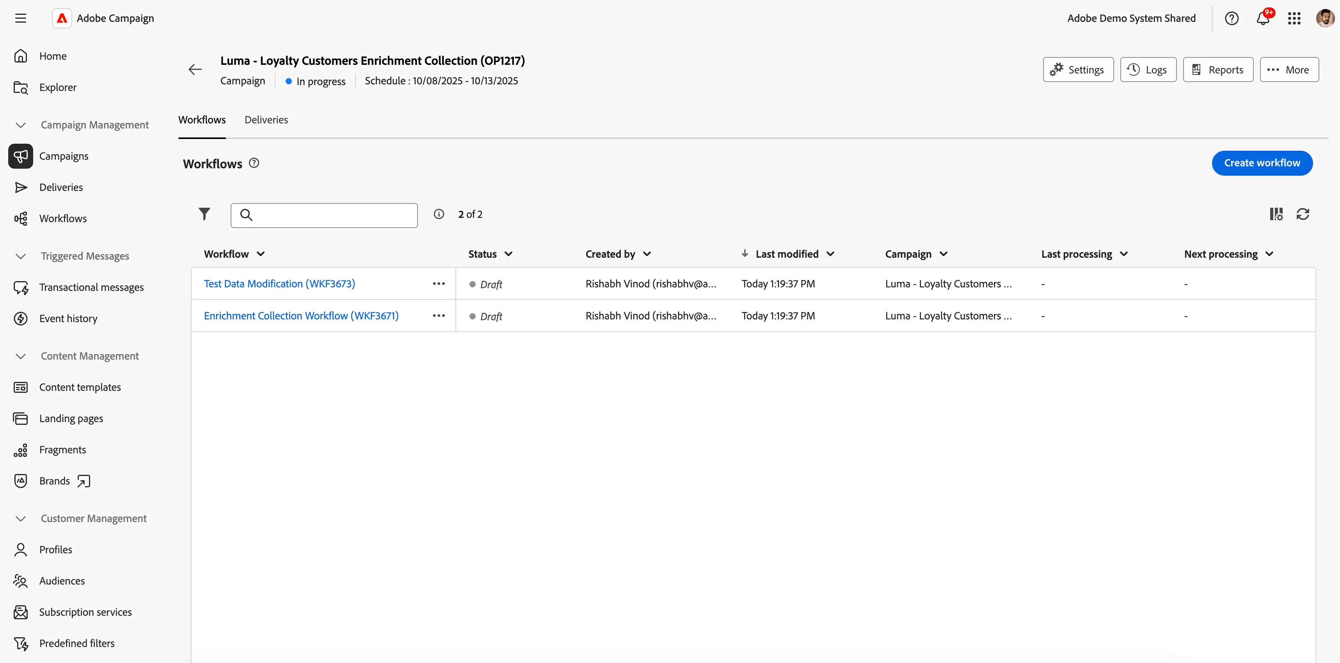Collapse the Campaign Management section
This screenshot has height=663, width=1340.
tap(21, 125)
